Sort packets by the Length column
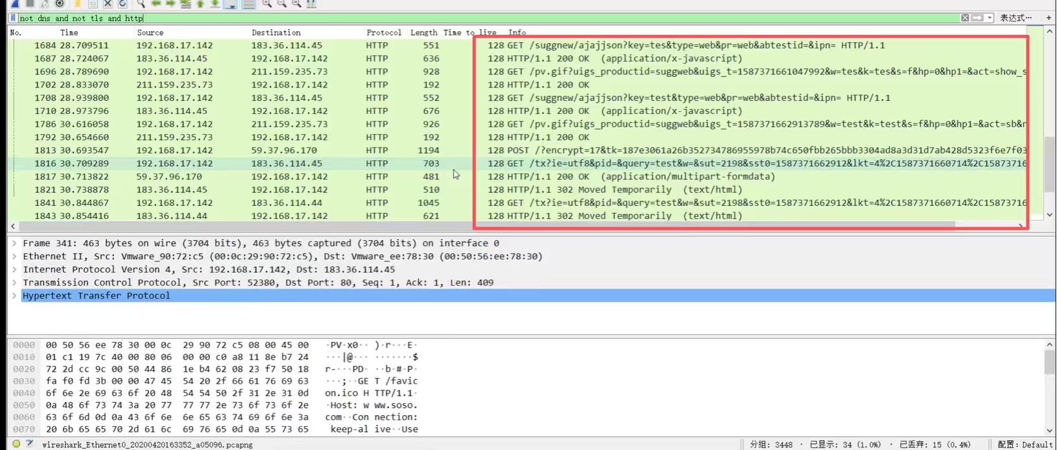The width and height of the screenshot is (1057, 450). (x=423, y=32)
